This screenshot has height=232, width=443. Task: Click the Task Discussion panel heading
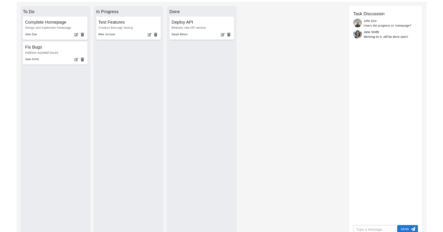point(368,14)
